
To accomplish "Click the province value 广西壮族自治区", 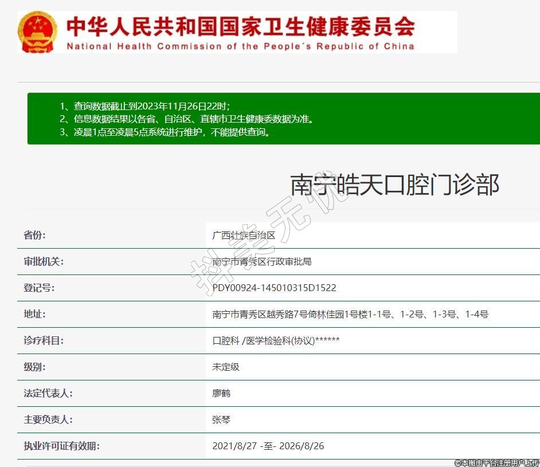I will pos(244,235).
